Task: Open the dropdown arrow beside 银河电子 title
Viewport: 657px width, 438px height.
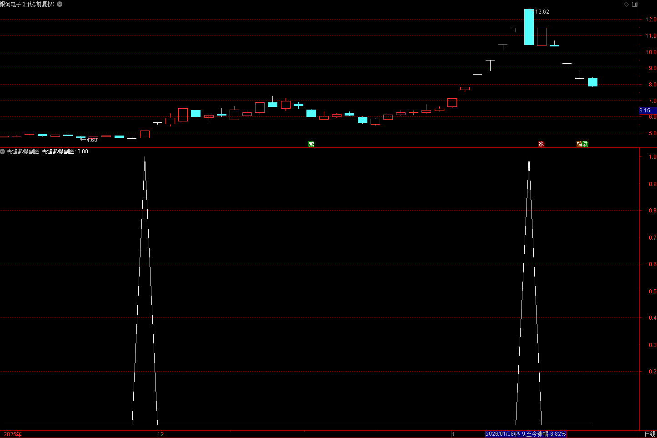Action: pyautogui.click(x=60, y=4)
